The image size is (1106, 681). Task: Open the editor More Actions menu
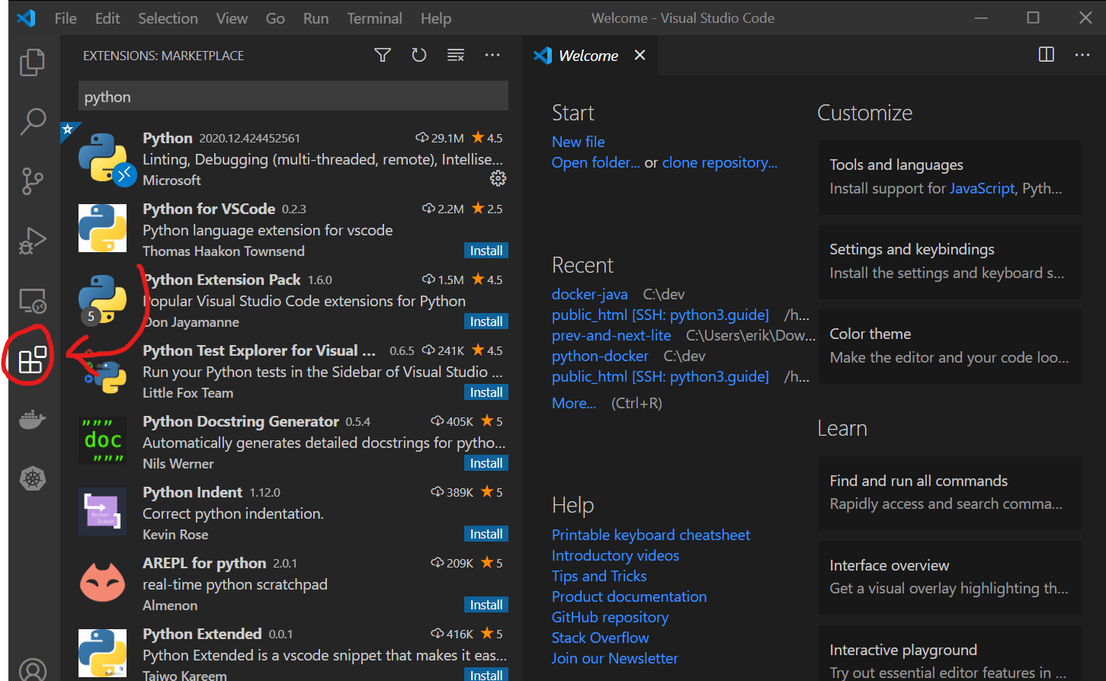tap(1083, 54)
